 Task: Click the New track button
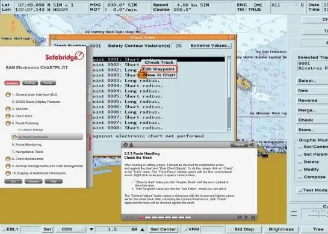312,91
